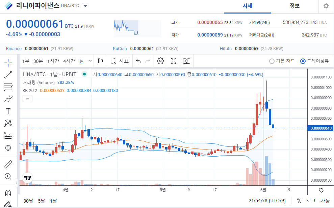Click the 4월 time axis label
This screenshot has height=208, width=334.
point(66,190)
